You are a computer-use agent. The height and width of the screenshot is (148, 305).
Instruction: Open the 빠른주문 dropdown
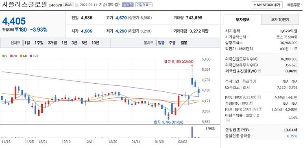[295, 5]
